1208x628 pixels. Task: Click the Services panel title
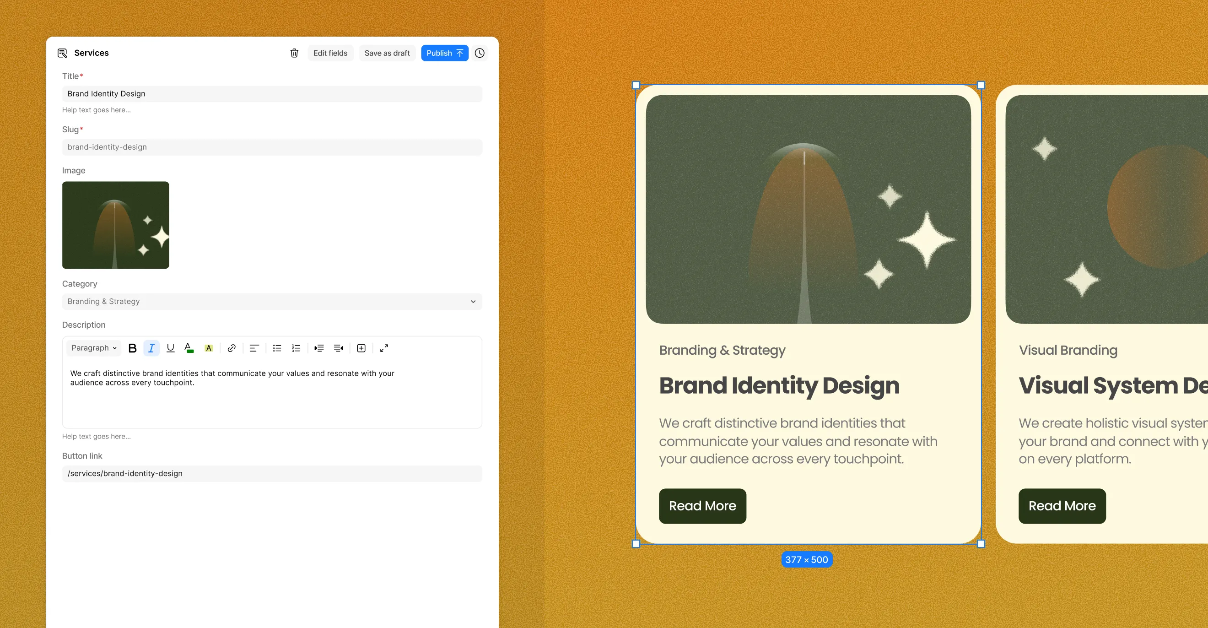point(92,53)
